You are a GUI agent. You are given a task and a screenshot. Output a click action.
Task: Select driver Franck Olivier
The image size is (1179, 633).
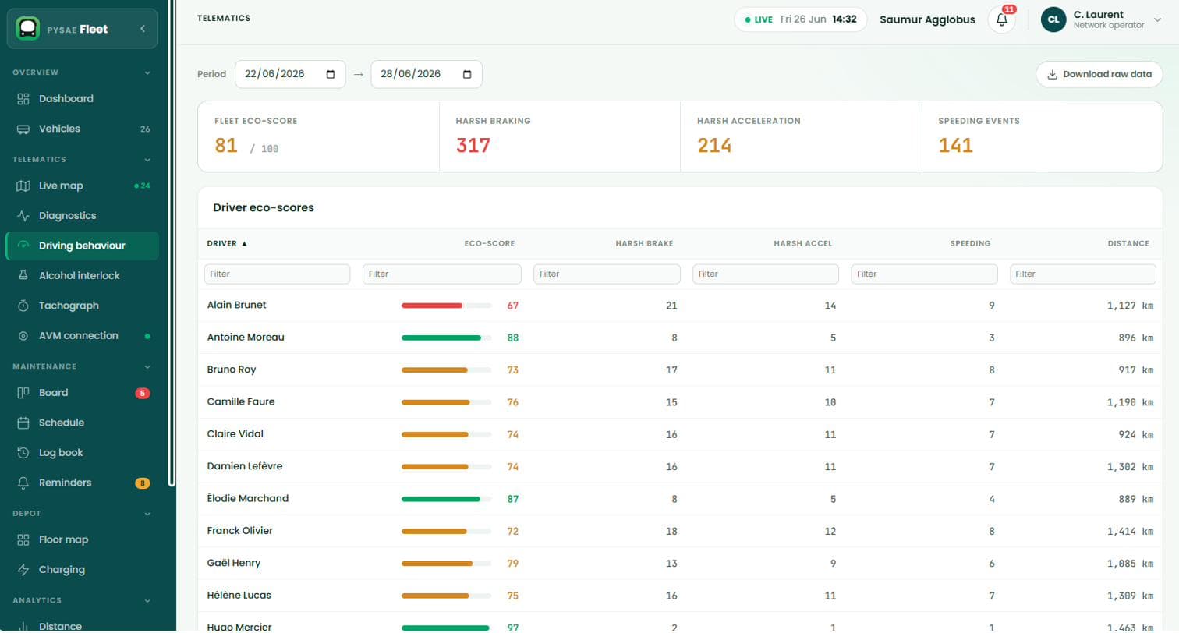click(x=239, y=531)
